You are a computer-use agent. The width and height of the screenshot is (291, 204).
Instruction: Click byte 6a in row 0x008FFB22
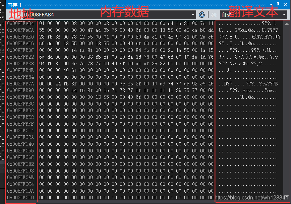tap(42, 57)
